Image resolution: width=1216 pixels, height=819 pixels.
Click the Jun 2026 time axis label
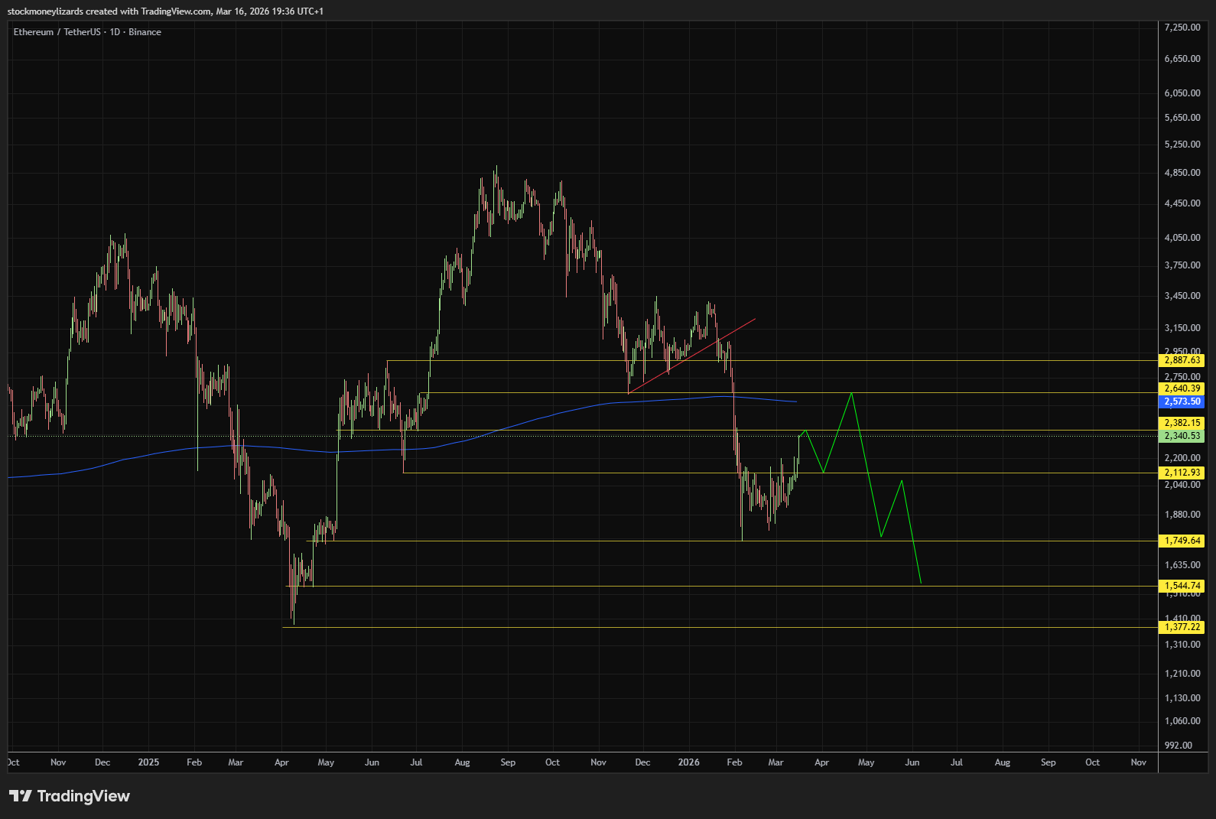912,762
